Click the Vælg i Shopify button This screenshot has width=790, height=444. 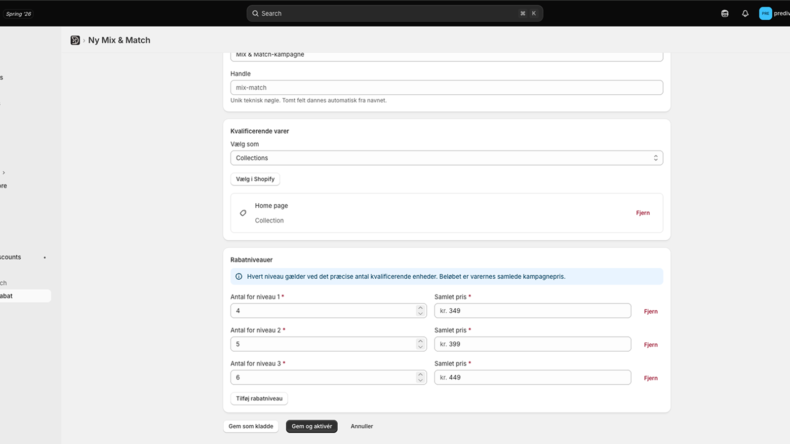pos(255,179)
